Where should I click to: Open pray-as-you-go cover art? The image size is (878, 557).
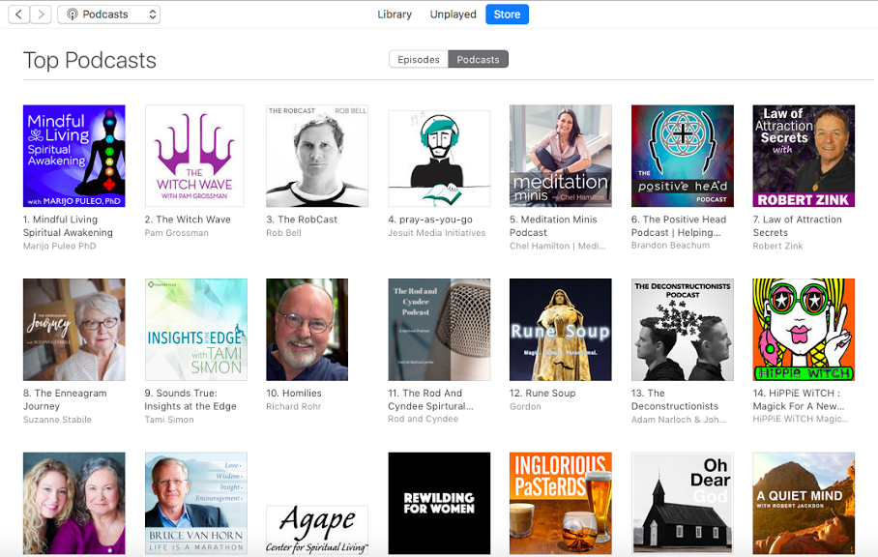click(439, 159)
